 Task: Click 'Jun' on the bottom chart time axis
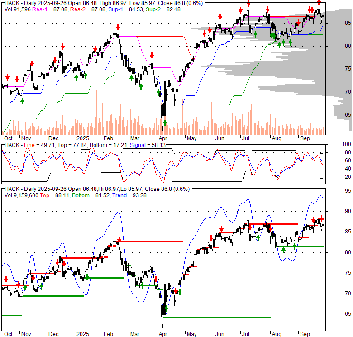[x=220, y=334]
